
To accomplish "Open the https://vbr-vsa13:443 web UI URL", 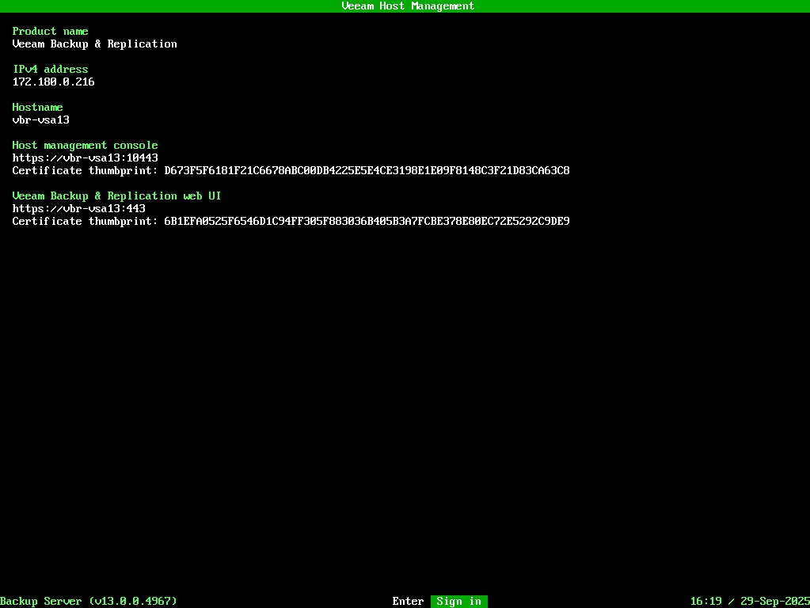I will tap(78, 209).
